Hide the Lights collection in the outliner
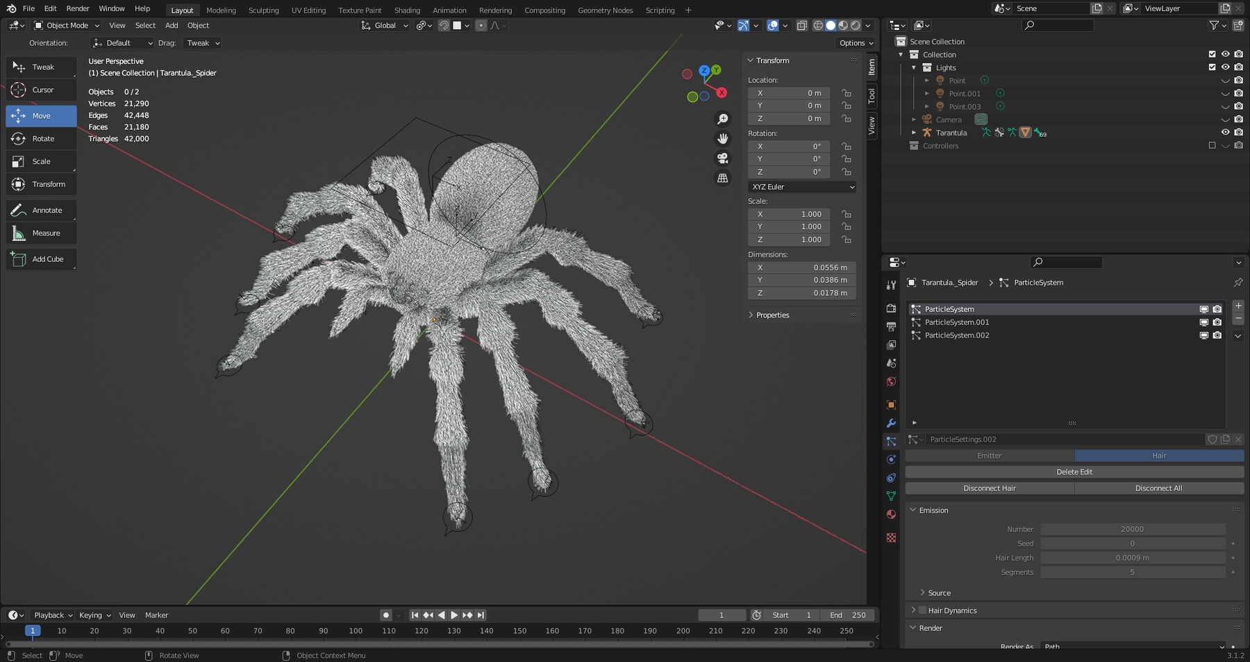 [1225, 67]
